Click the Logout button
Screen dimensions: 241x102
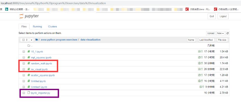pos(223,16)
